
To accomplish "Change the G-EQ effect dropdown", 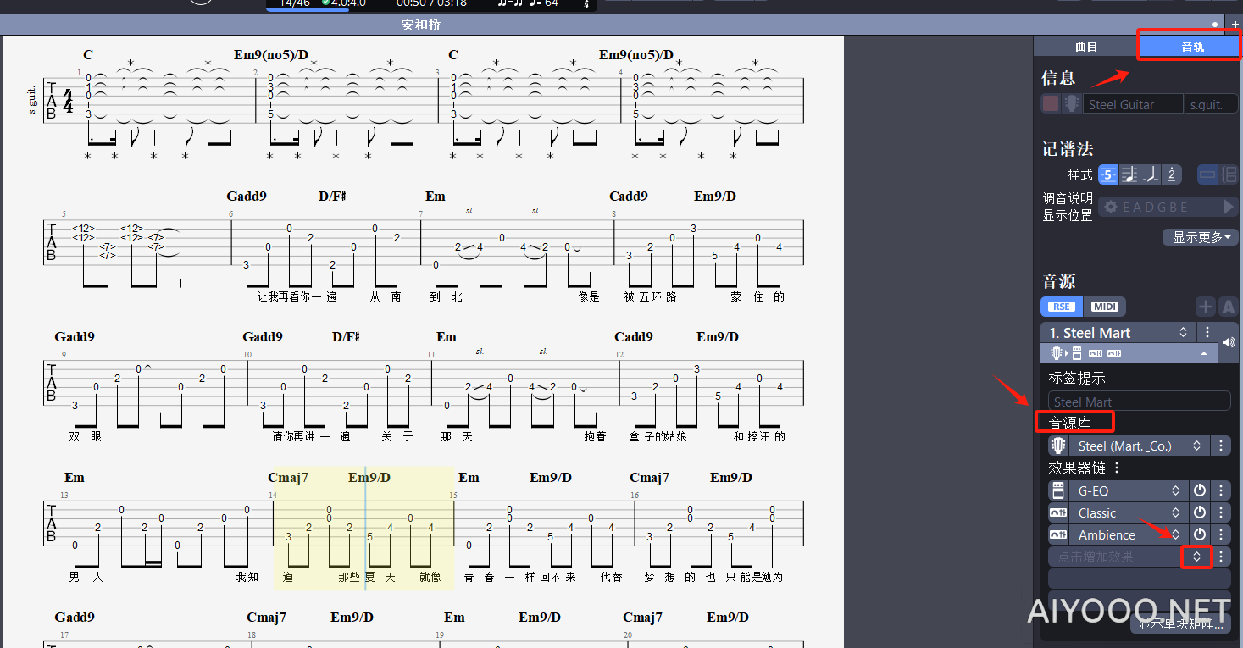I will (x=1129, y=490).
